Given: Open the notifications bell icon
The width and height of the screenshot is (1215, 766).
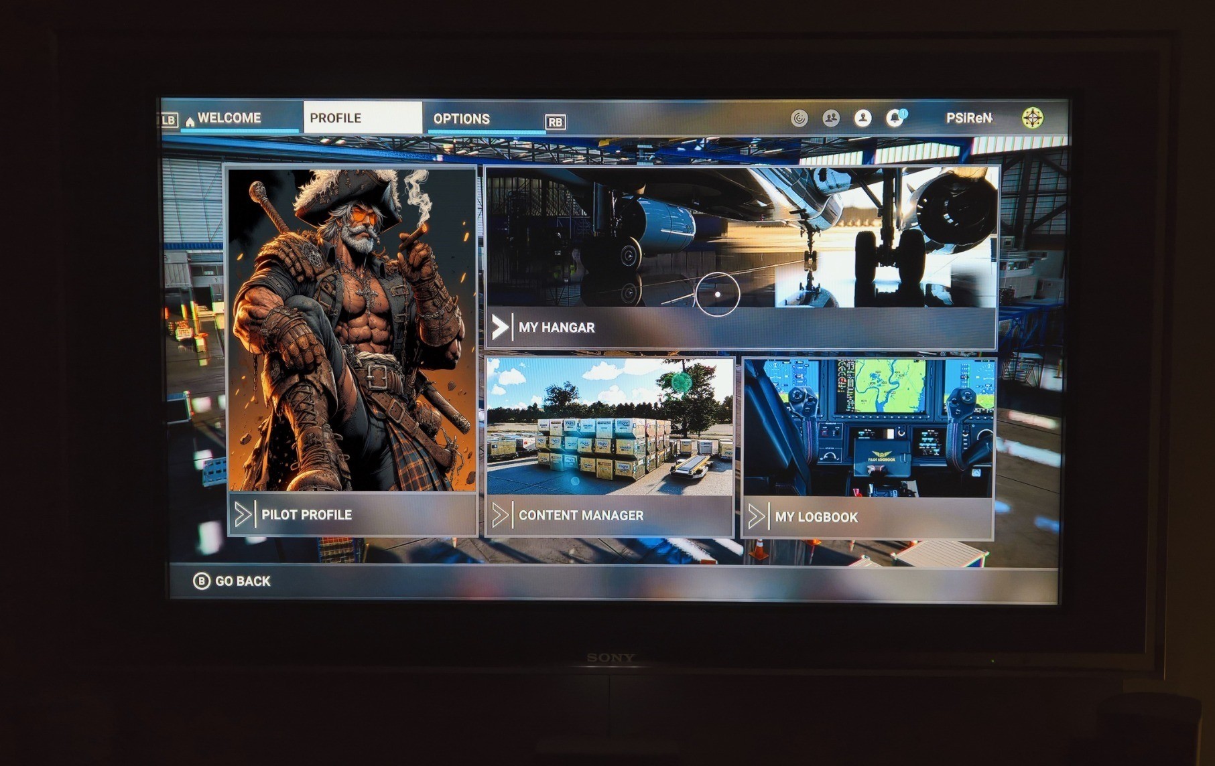Looking at the screenshot, I should (895, 119).
